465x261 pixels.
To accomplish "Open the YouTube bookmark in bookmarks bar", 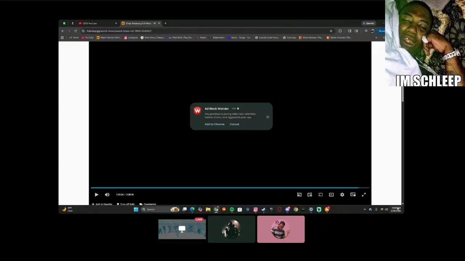I will [88, 38].
